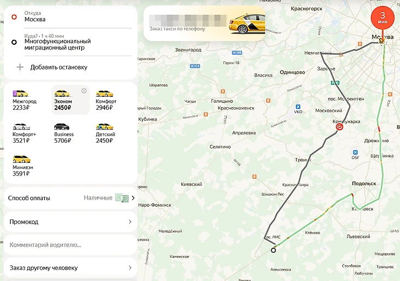
Task: Click the Комментарий водителю input field
Action: coord(71,245)
